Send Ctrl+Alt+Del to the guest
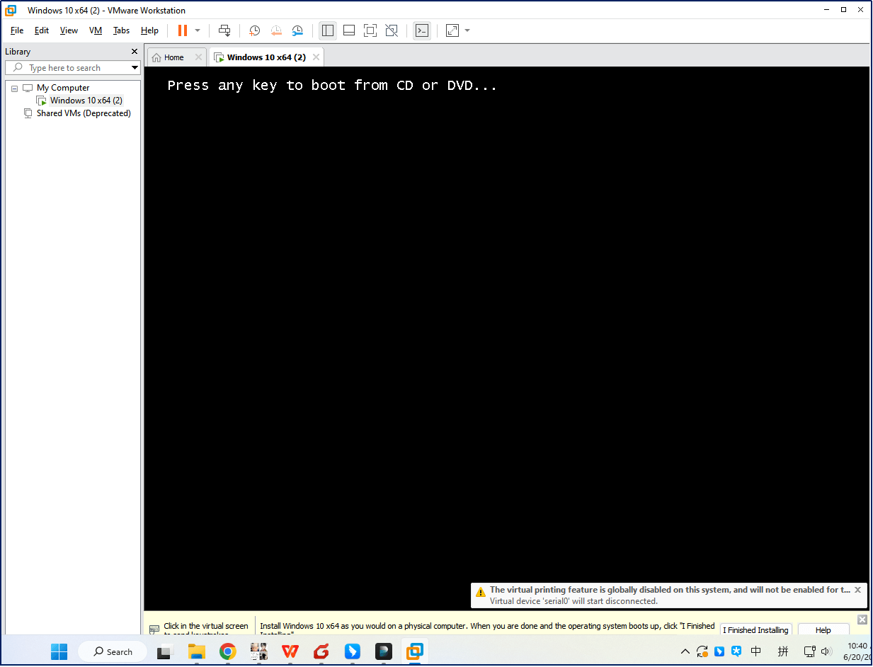Screen dimensions: 873x667 (224, 30)
